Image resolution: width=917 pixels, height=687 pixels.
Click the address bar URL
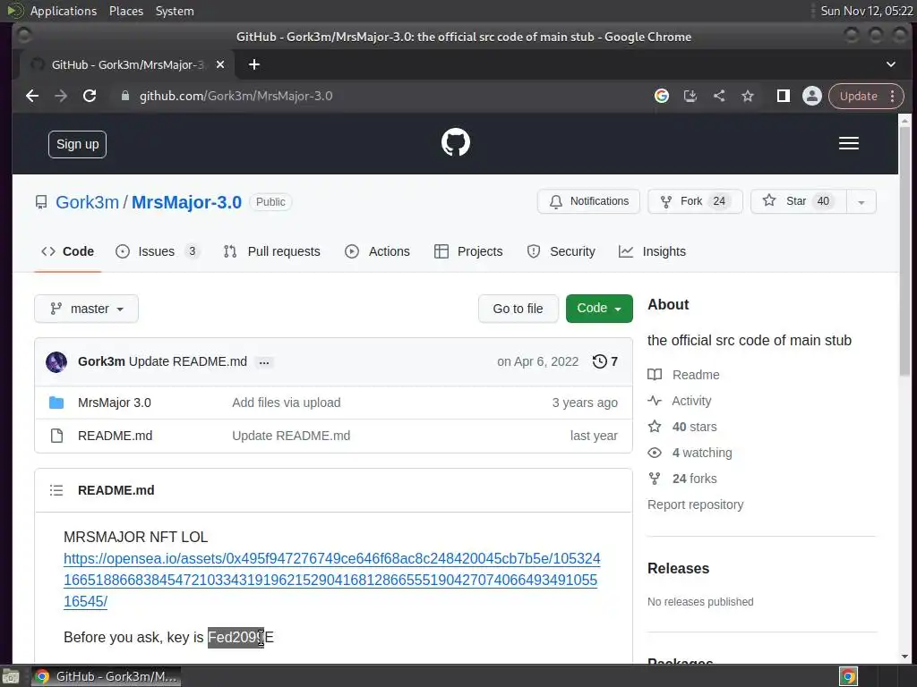(236, 96)
